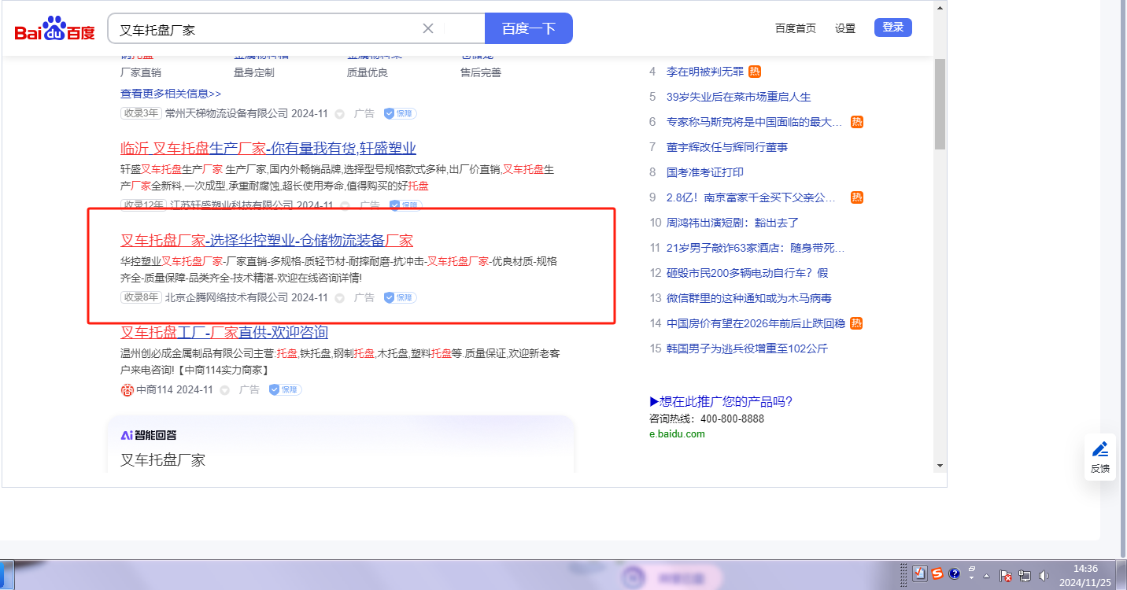Click the blue help question mark tray icon
The height and width of the screenshot is (590, 1127).
click(954, 574)
